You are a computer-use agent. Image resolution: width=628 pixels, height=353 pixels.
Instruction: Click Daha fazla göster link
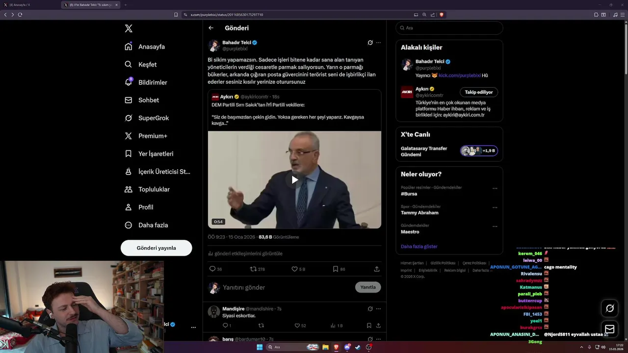click(x=419, y=247)
